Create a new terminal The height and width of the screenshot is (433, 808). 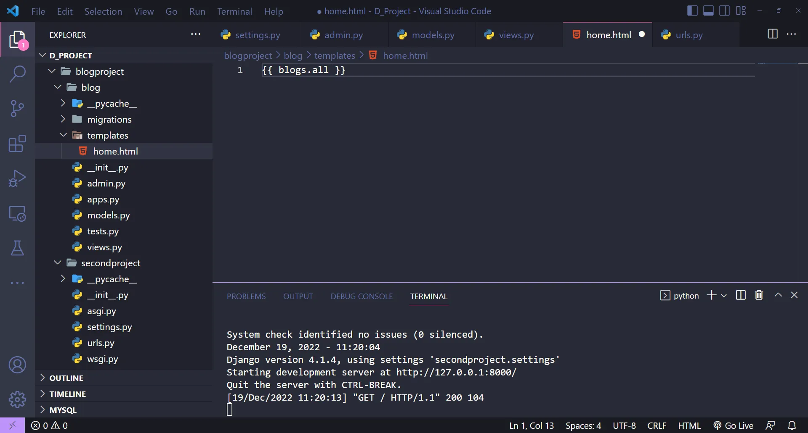(711, 295)
